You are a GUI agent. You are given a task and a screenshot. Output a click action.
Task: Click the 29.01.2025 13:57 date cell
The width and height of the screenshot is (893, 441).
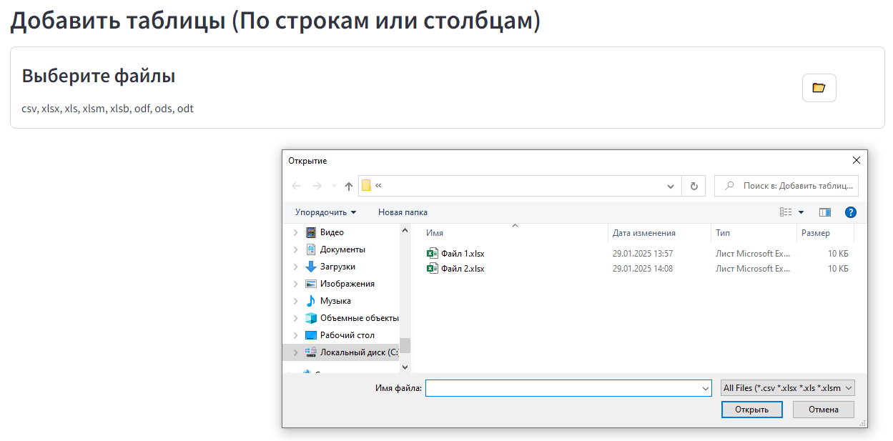pyautogui.click(x=643, y=254)
